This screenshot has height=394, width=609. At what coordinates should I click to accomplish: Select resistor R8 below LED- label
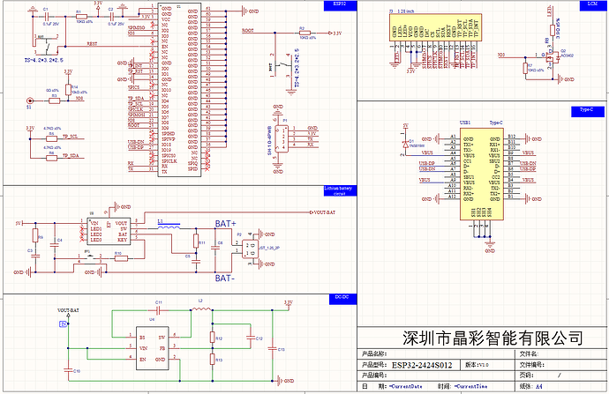pos(553,30)
